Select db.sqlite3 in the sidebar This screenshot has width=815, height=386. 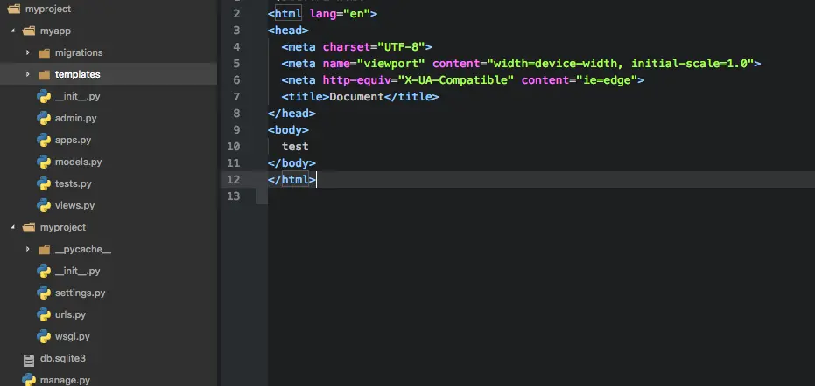click(x=63, y=358)
